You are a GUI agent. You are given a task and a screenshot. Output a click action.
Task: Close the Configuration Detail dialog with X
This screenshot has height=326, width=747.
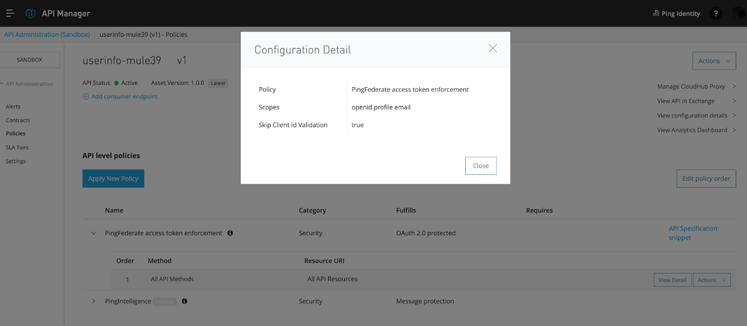point(492,49)
